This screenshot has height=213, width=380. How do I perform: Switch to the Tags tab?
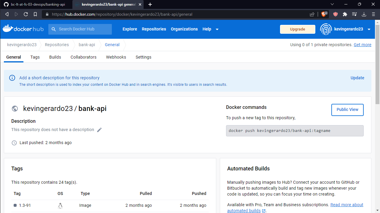point(35,57)
